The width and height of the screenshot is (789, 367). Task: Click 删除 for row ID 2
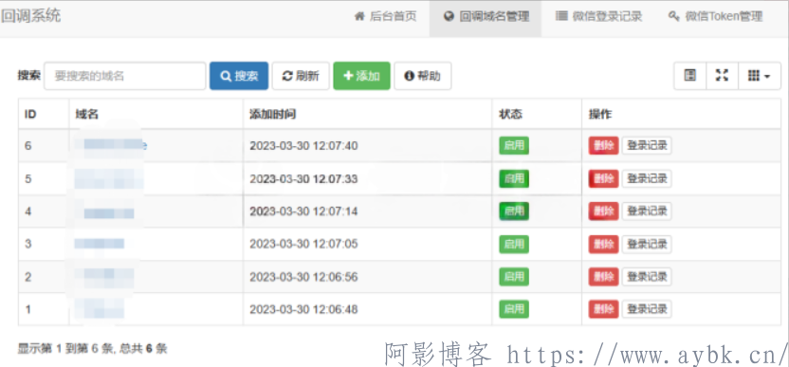(603, 276)
